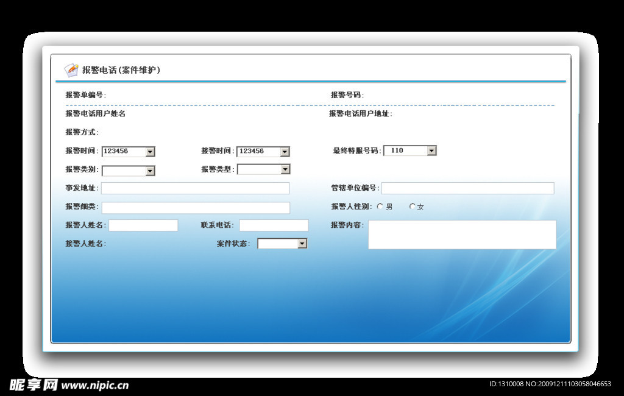Click into the 报警细类 text field
The width and height of the screenshot is (624, 396).
coord(196,208)
